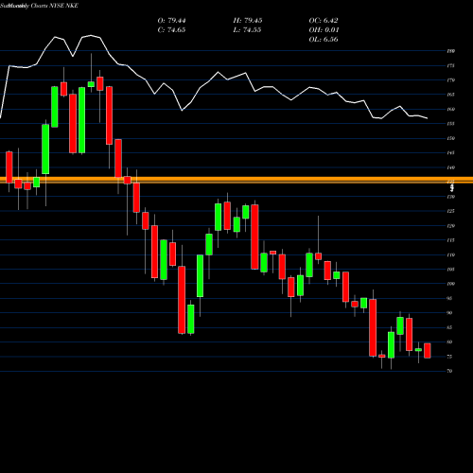
Task: Click the 100 price axis label
Action: (451, 284)
